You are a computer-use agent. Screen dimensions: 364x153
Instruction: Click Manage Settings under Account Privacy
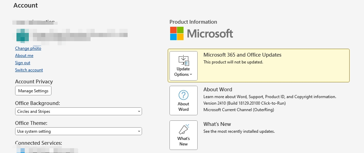tap(33, 91)
